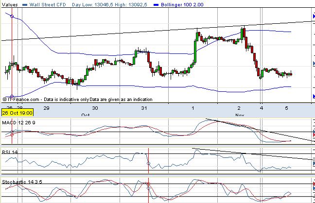Click the MACD 12 26 9 indicator label

coord(18,123)
